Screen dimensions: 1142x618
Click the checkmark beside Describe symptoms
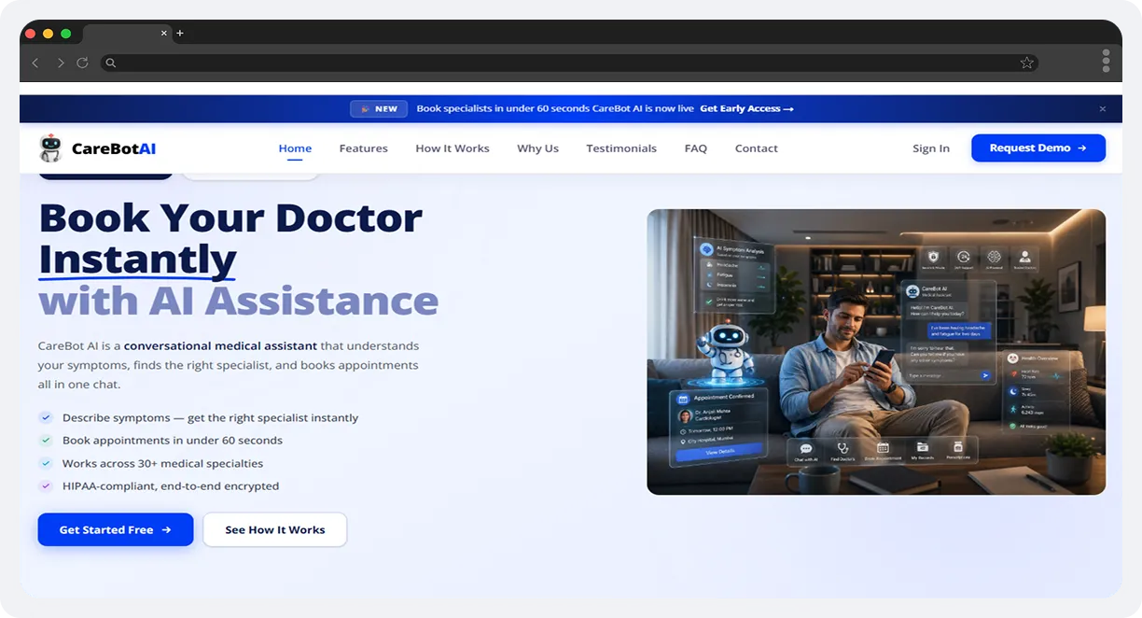tap(45, 417)
